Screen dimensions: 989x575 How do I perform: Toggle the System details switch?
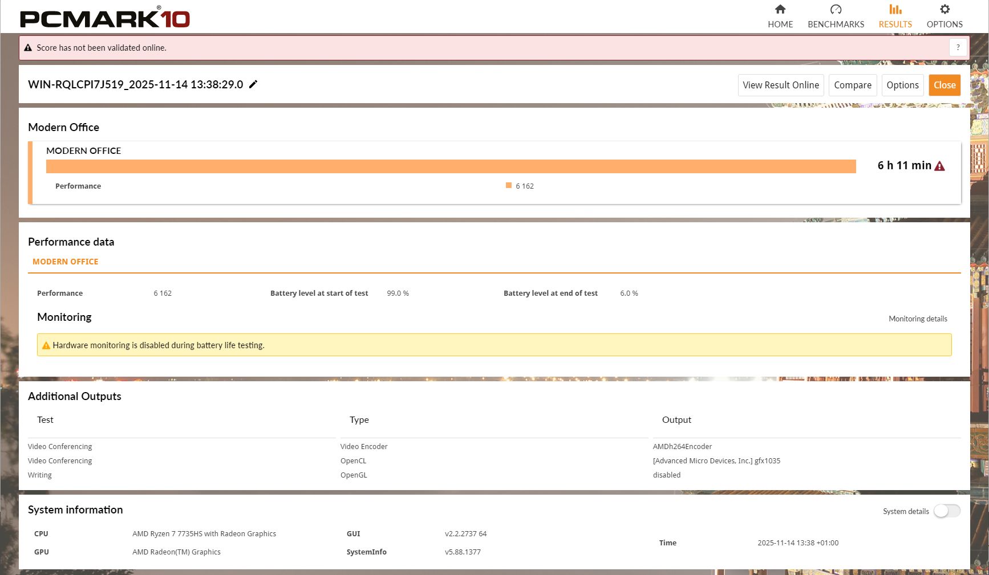[x=947, y=511]
